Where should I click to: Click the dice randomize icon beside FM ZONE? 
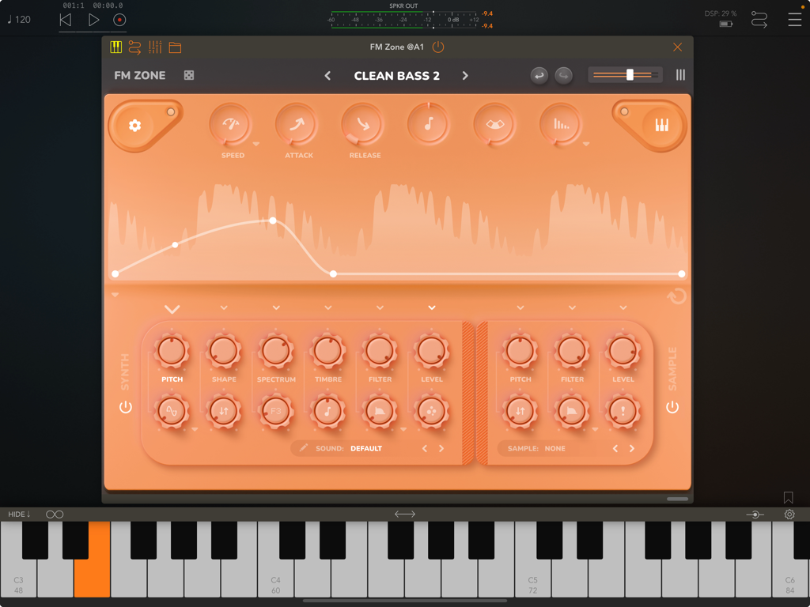pos(188,75)
